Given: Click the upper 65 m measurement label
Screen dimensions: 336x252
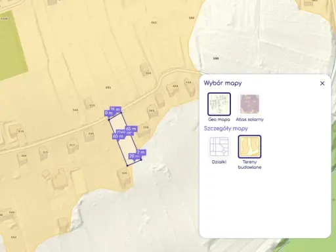Looking at the screenshot, I should pyautogui.click(x=131, y=129).
